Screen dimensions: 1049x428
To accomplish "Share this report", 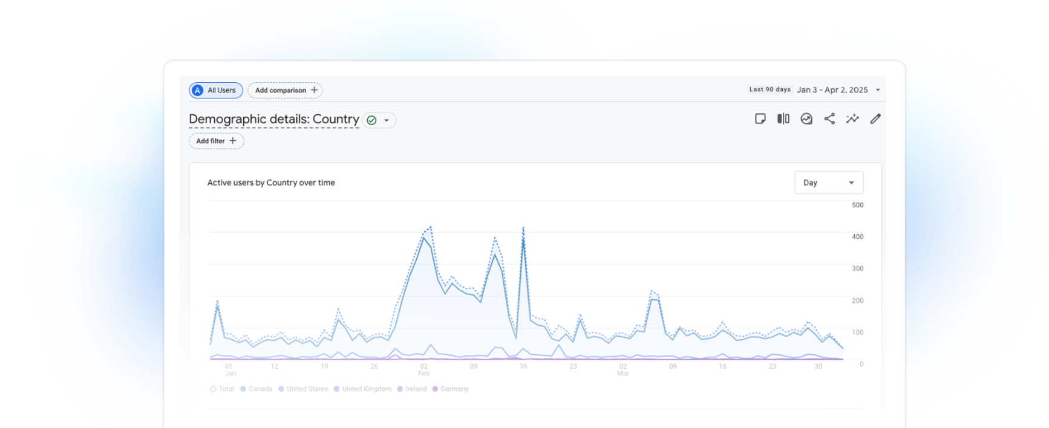I will 829,118.
